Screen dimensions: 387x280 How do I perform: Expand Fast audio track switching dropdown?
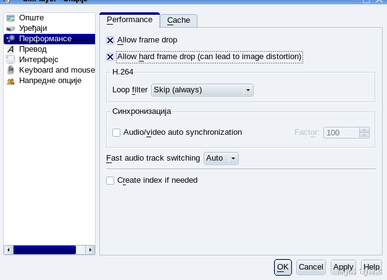click(x=221, y=158)
